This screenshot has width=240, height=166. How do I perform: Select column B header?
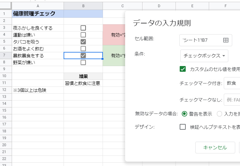coord(83,6)
